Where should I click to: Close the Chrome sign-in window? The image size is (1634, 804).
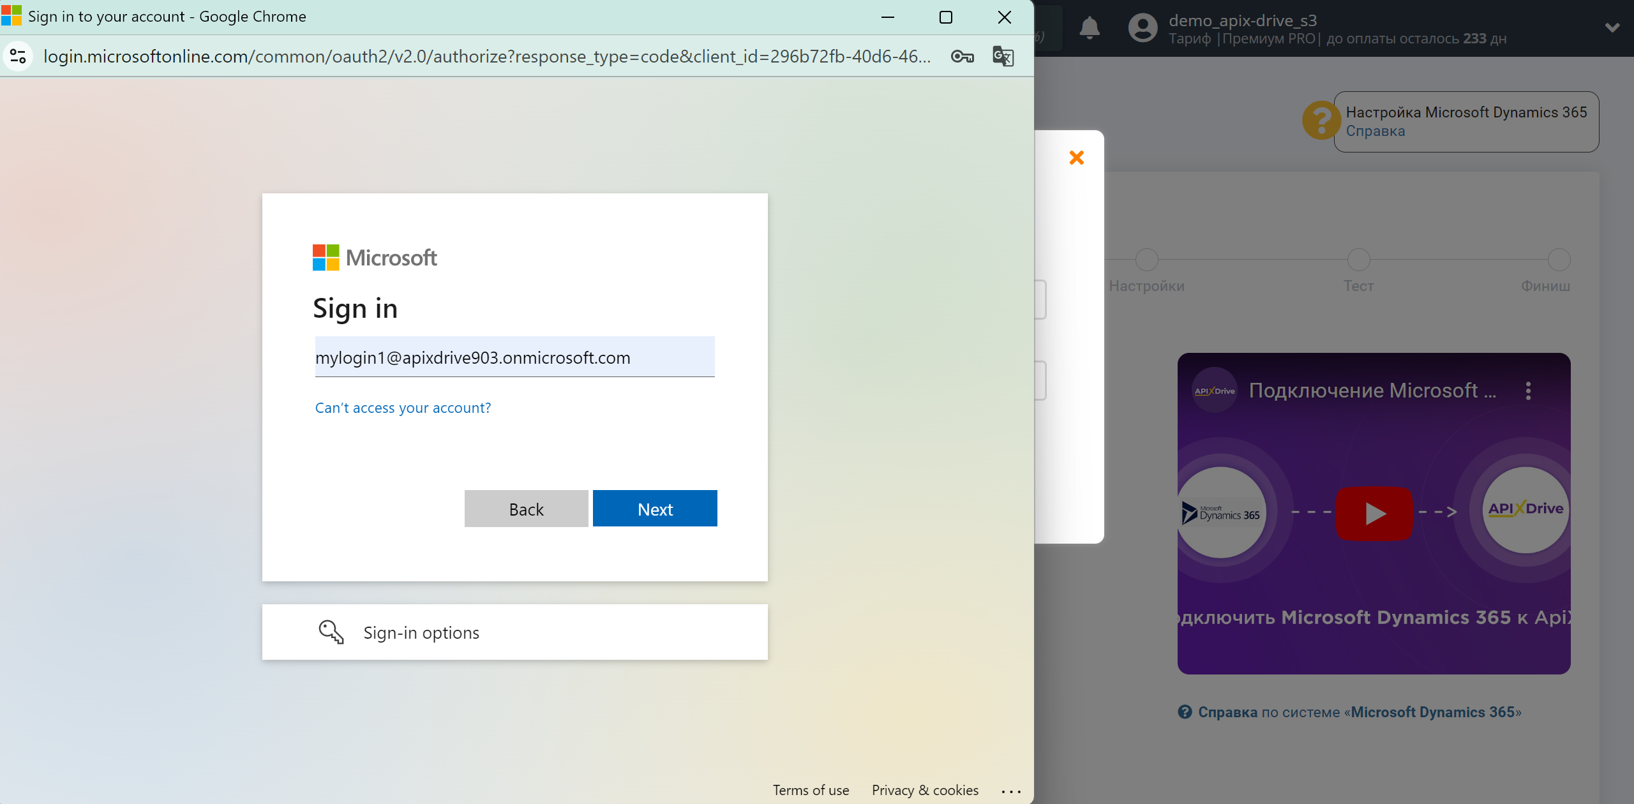click(1005, 17)
